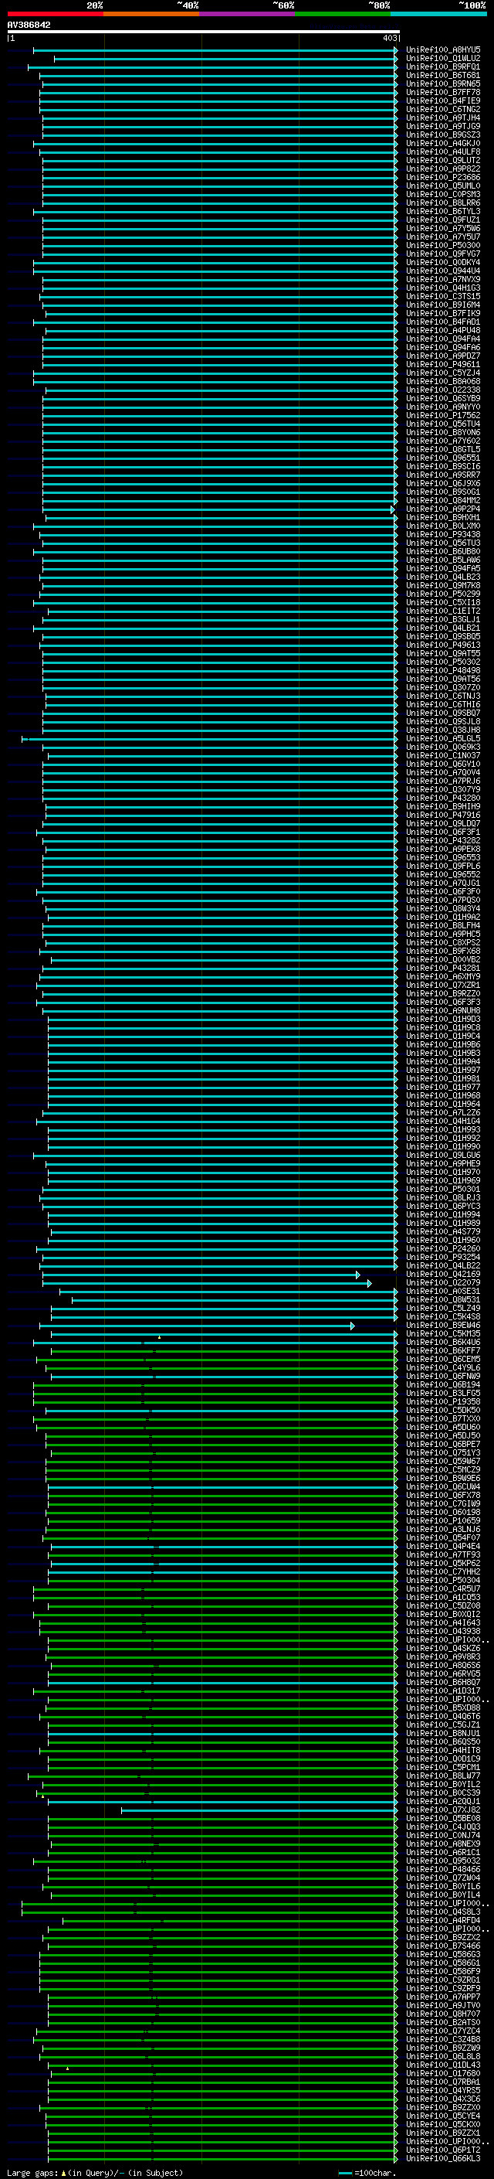Click hit label UniRef100_B4FAD1

443,322
